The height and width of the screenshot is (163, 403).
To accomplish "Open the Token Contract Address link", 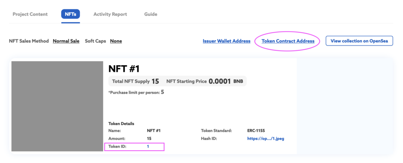I will [x=288, y=41].
